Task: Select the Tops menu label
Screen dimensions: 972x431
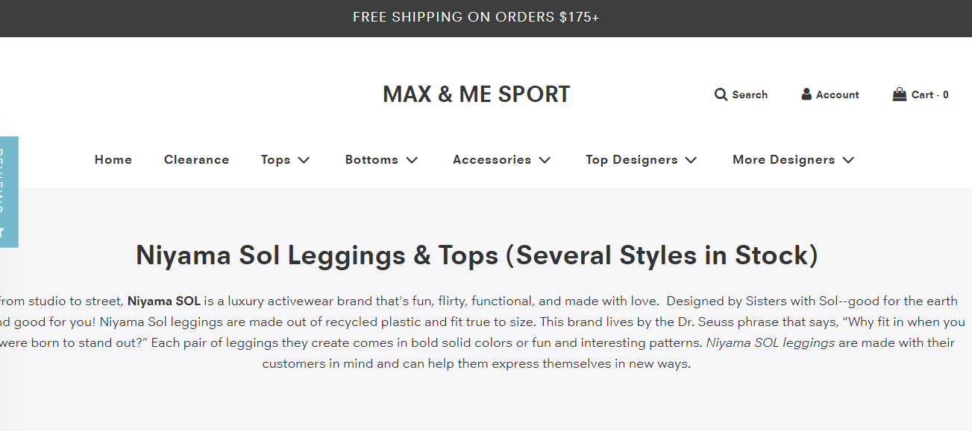Action: click(x=275, y=160)
